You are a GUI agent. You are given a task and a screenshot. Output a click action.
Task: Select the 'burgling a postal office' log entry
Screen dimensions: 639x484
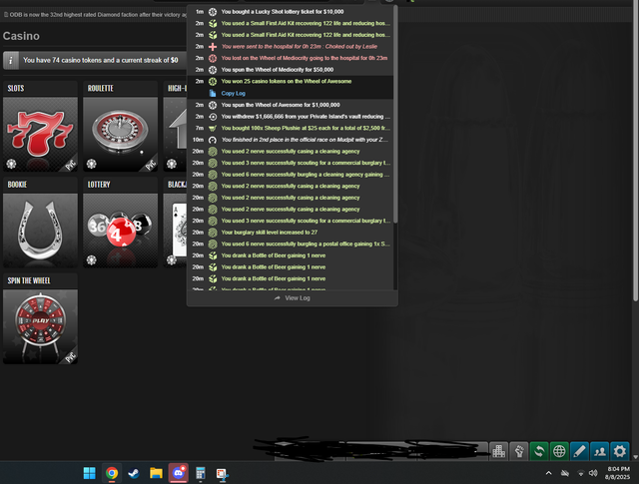pyautogui.click(x=291, y=244)
